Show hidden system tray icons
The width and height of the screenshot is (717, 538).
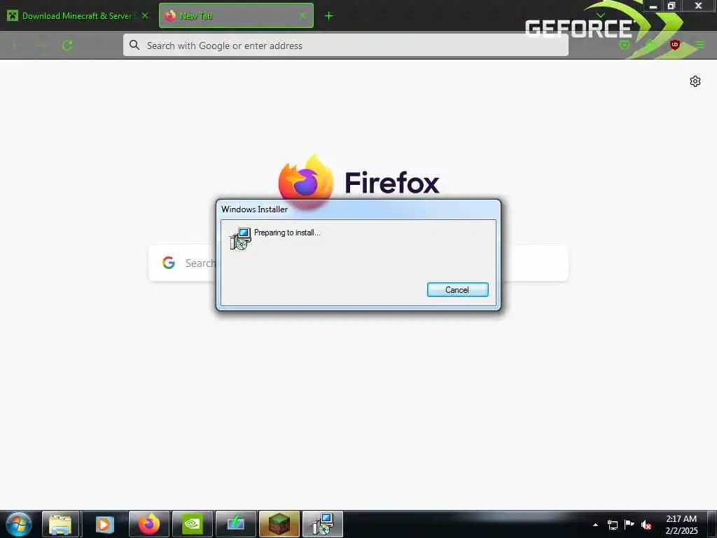[x=595, y=525]
